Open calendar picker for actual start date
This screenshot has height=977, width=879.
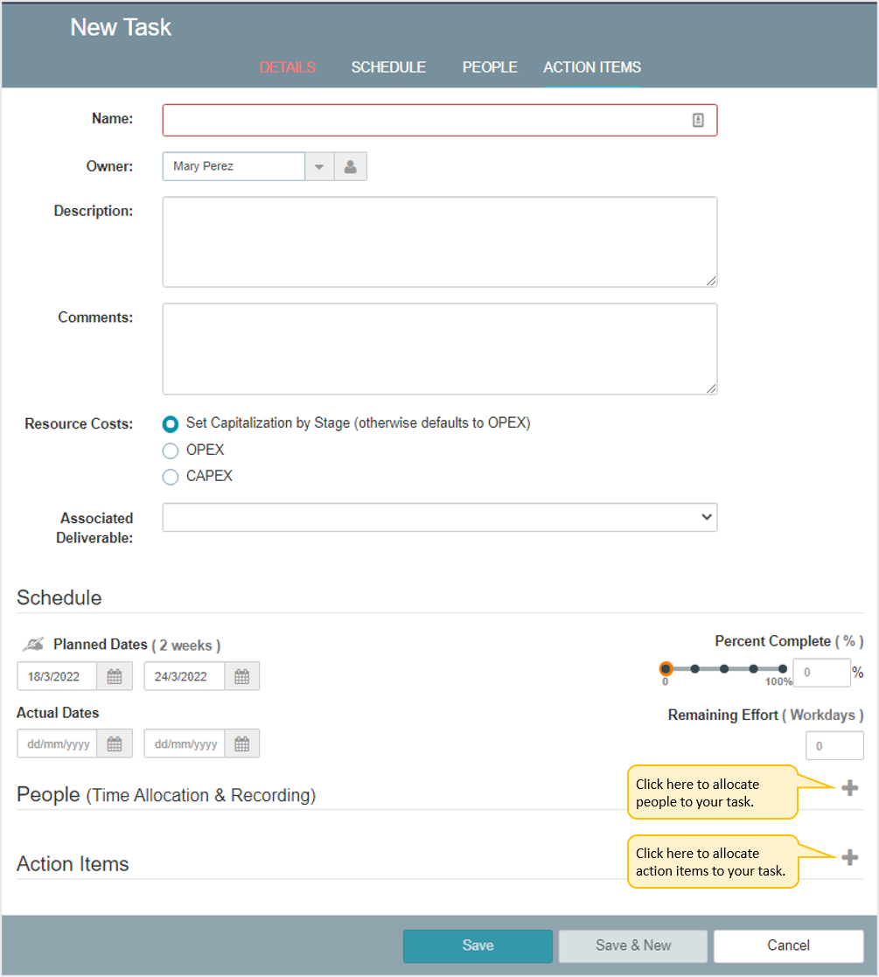pos(115,743)
